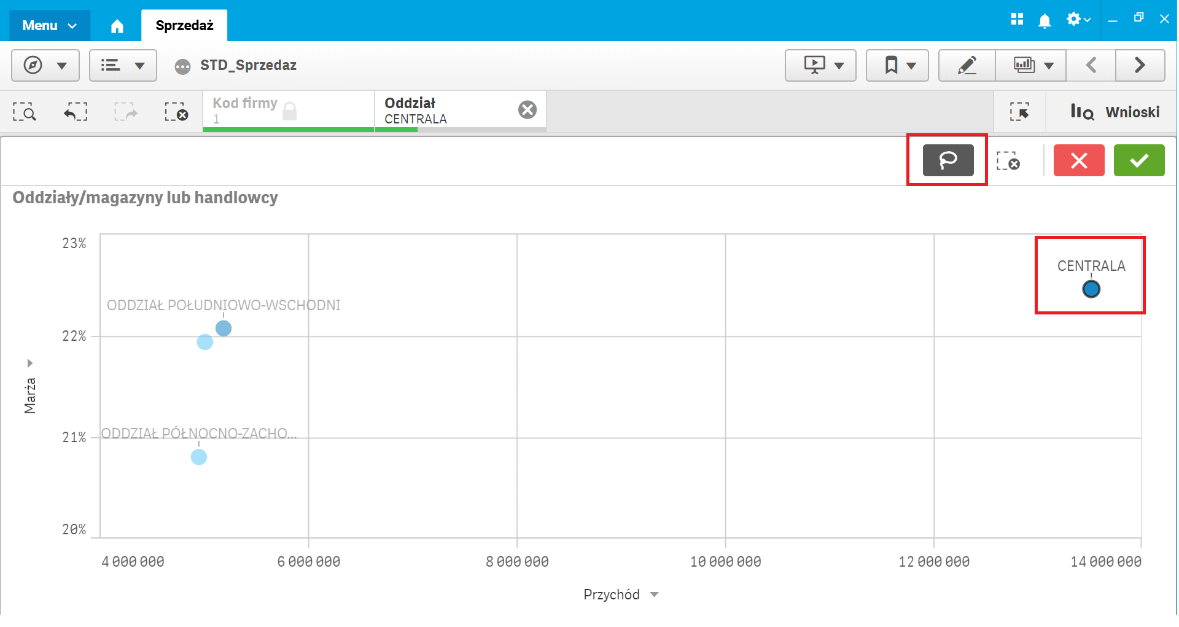Select the CENTRALA data point
Viewport: 1179px width, 627px height.
pos(1091,289)
